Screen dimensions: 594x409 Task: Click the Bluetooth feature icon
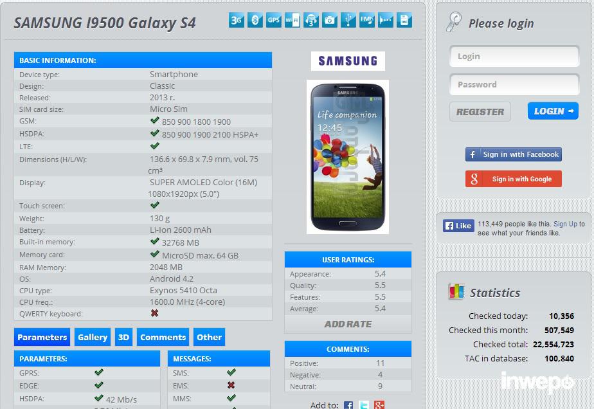(255, 20)
